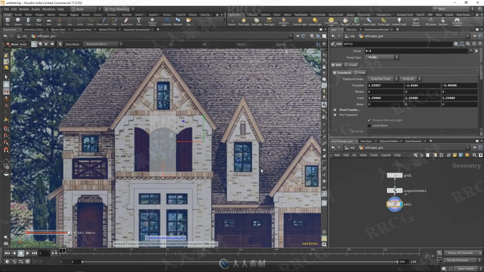Open the Transform Order dropdown
Image resolution: width=484 pixels, height=272 pixels.
[x=382, y=79]
